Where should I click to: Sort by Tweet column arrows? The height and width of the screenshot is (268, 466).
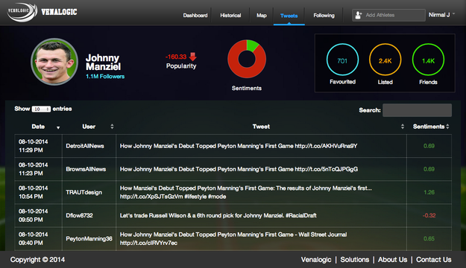point(403,127)
